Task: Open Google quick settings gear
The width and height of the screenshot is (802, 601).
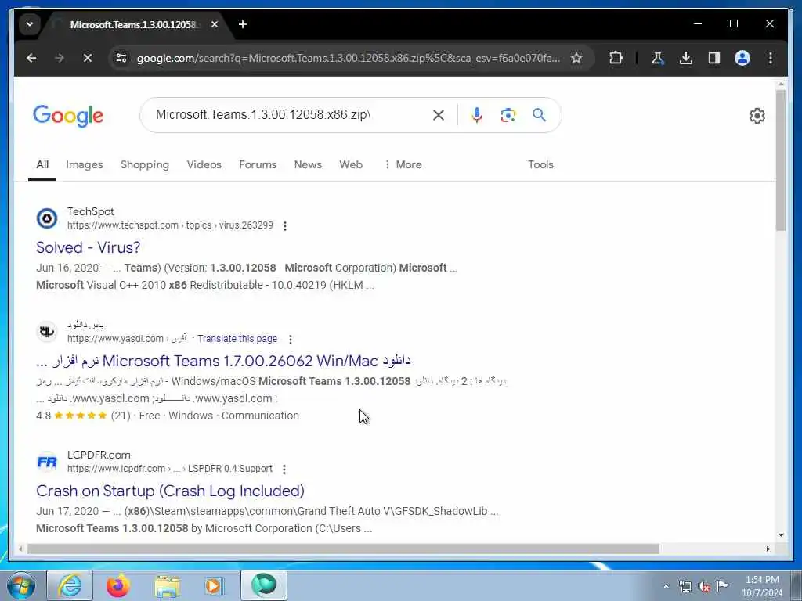Action: coord(757,116)
